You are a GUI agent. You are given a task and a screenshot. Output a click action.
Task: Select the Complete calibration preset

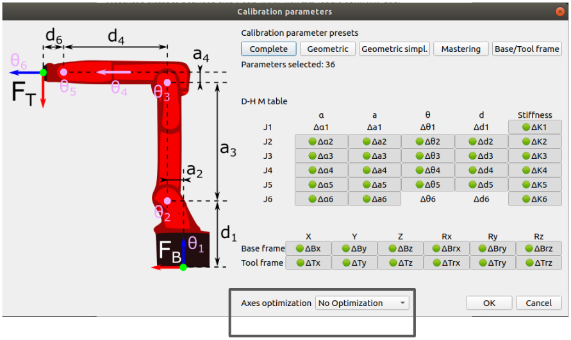tap(269, 49)
